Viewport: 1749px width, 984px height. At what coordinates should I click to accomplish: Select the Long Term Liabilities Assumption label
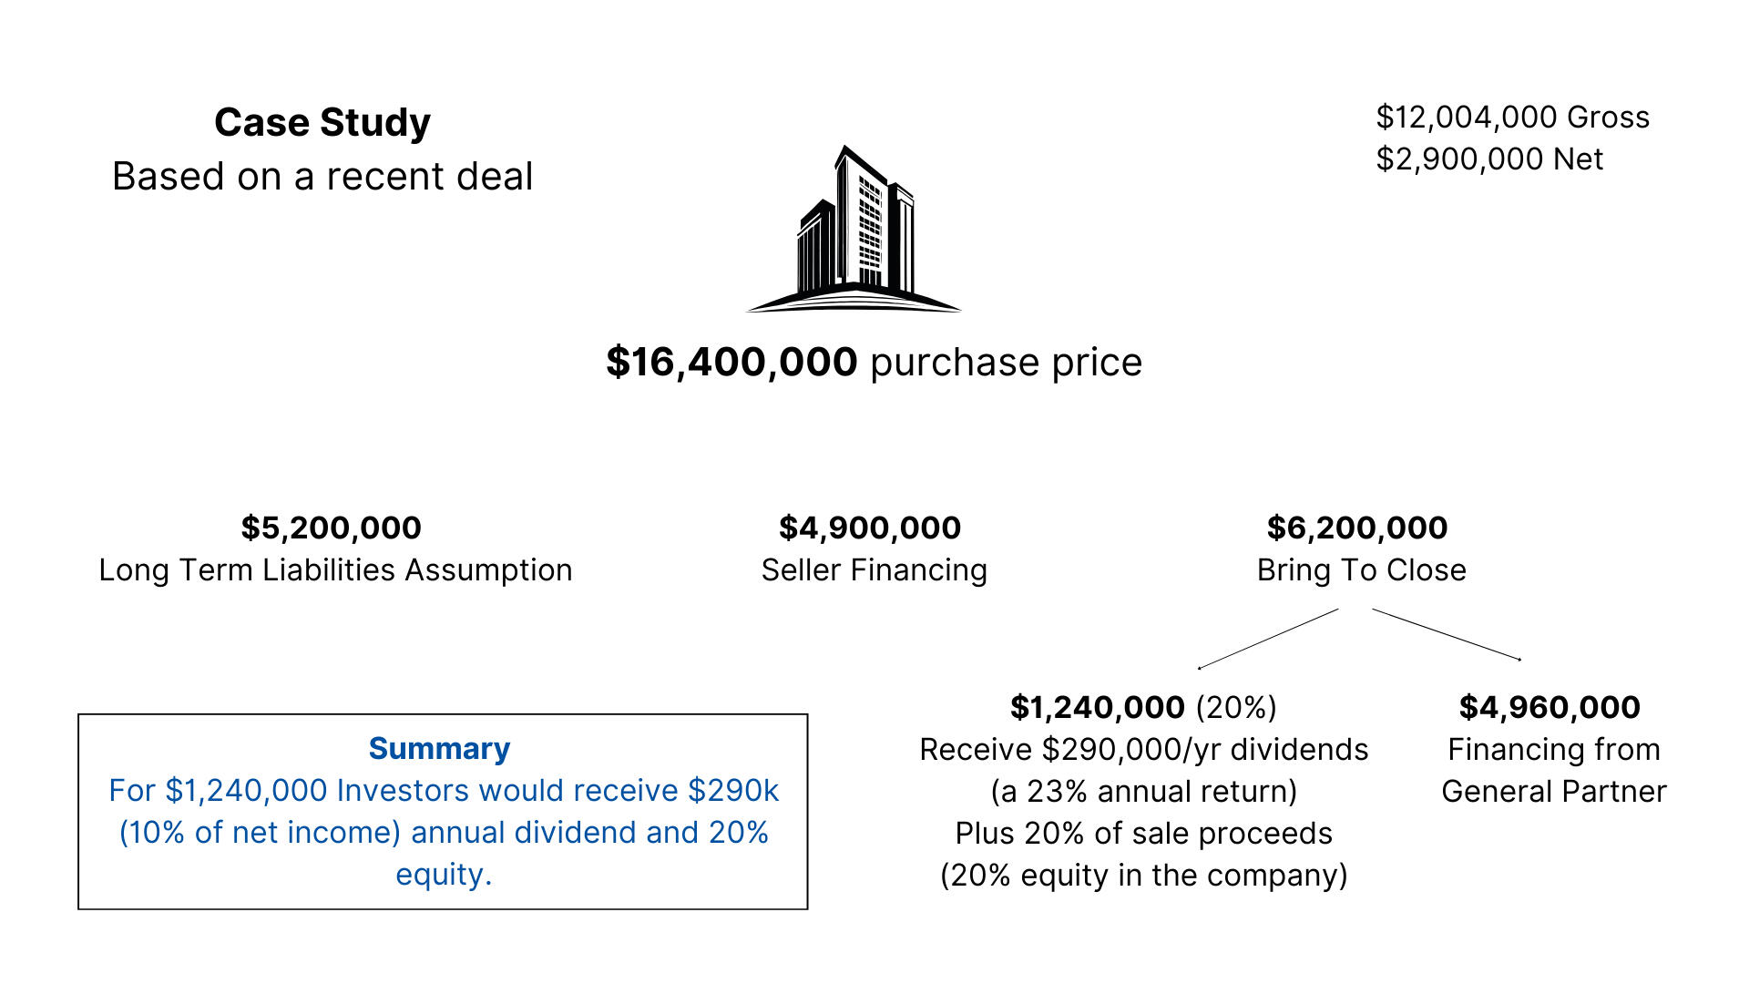point(335,569)
